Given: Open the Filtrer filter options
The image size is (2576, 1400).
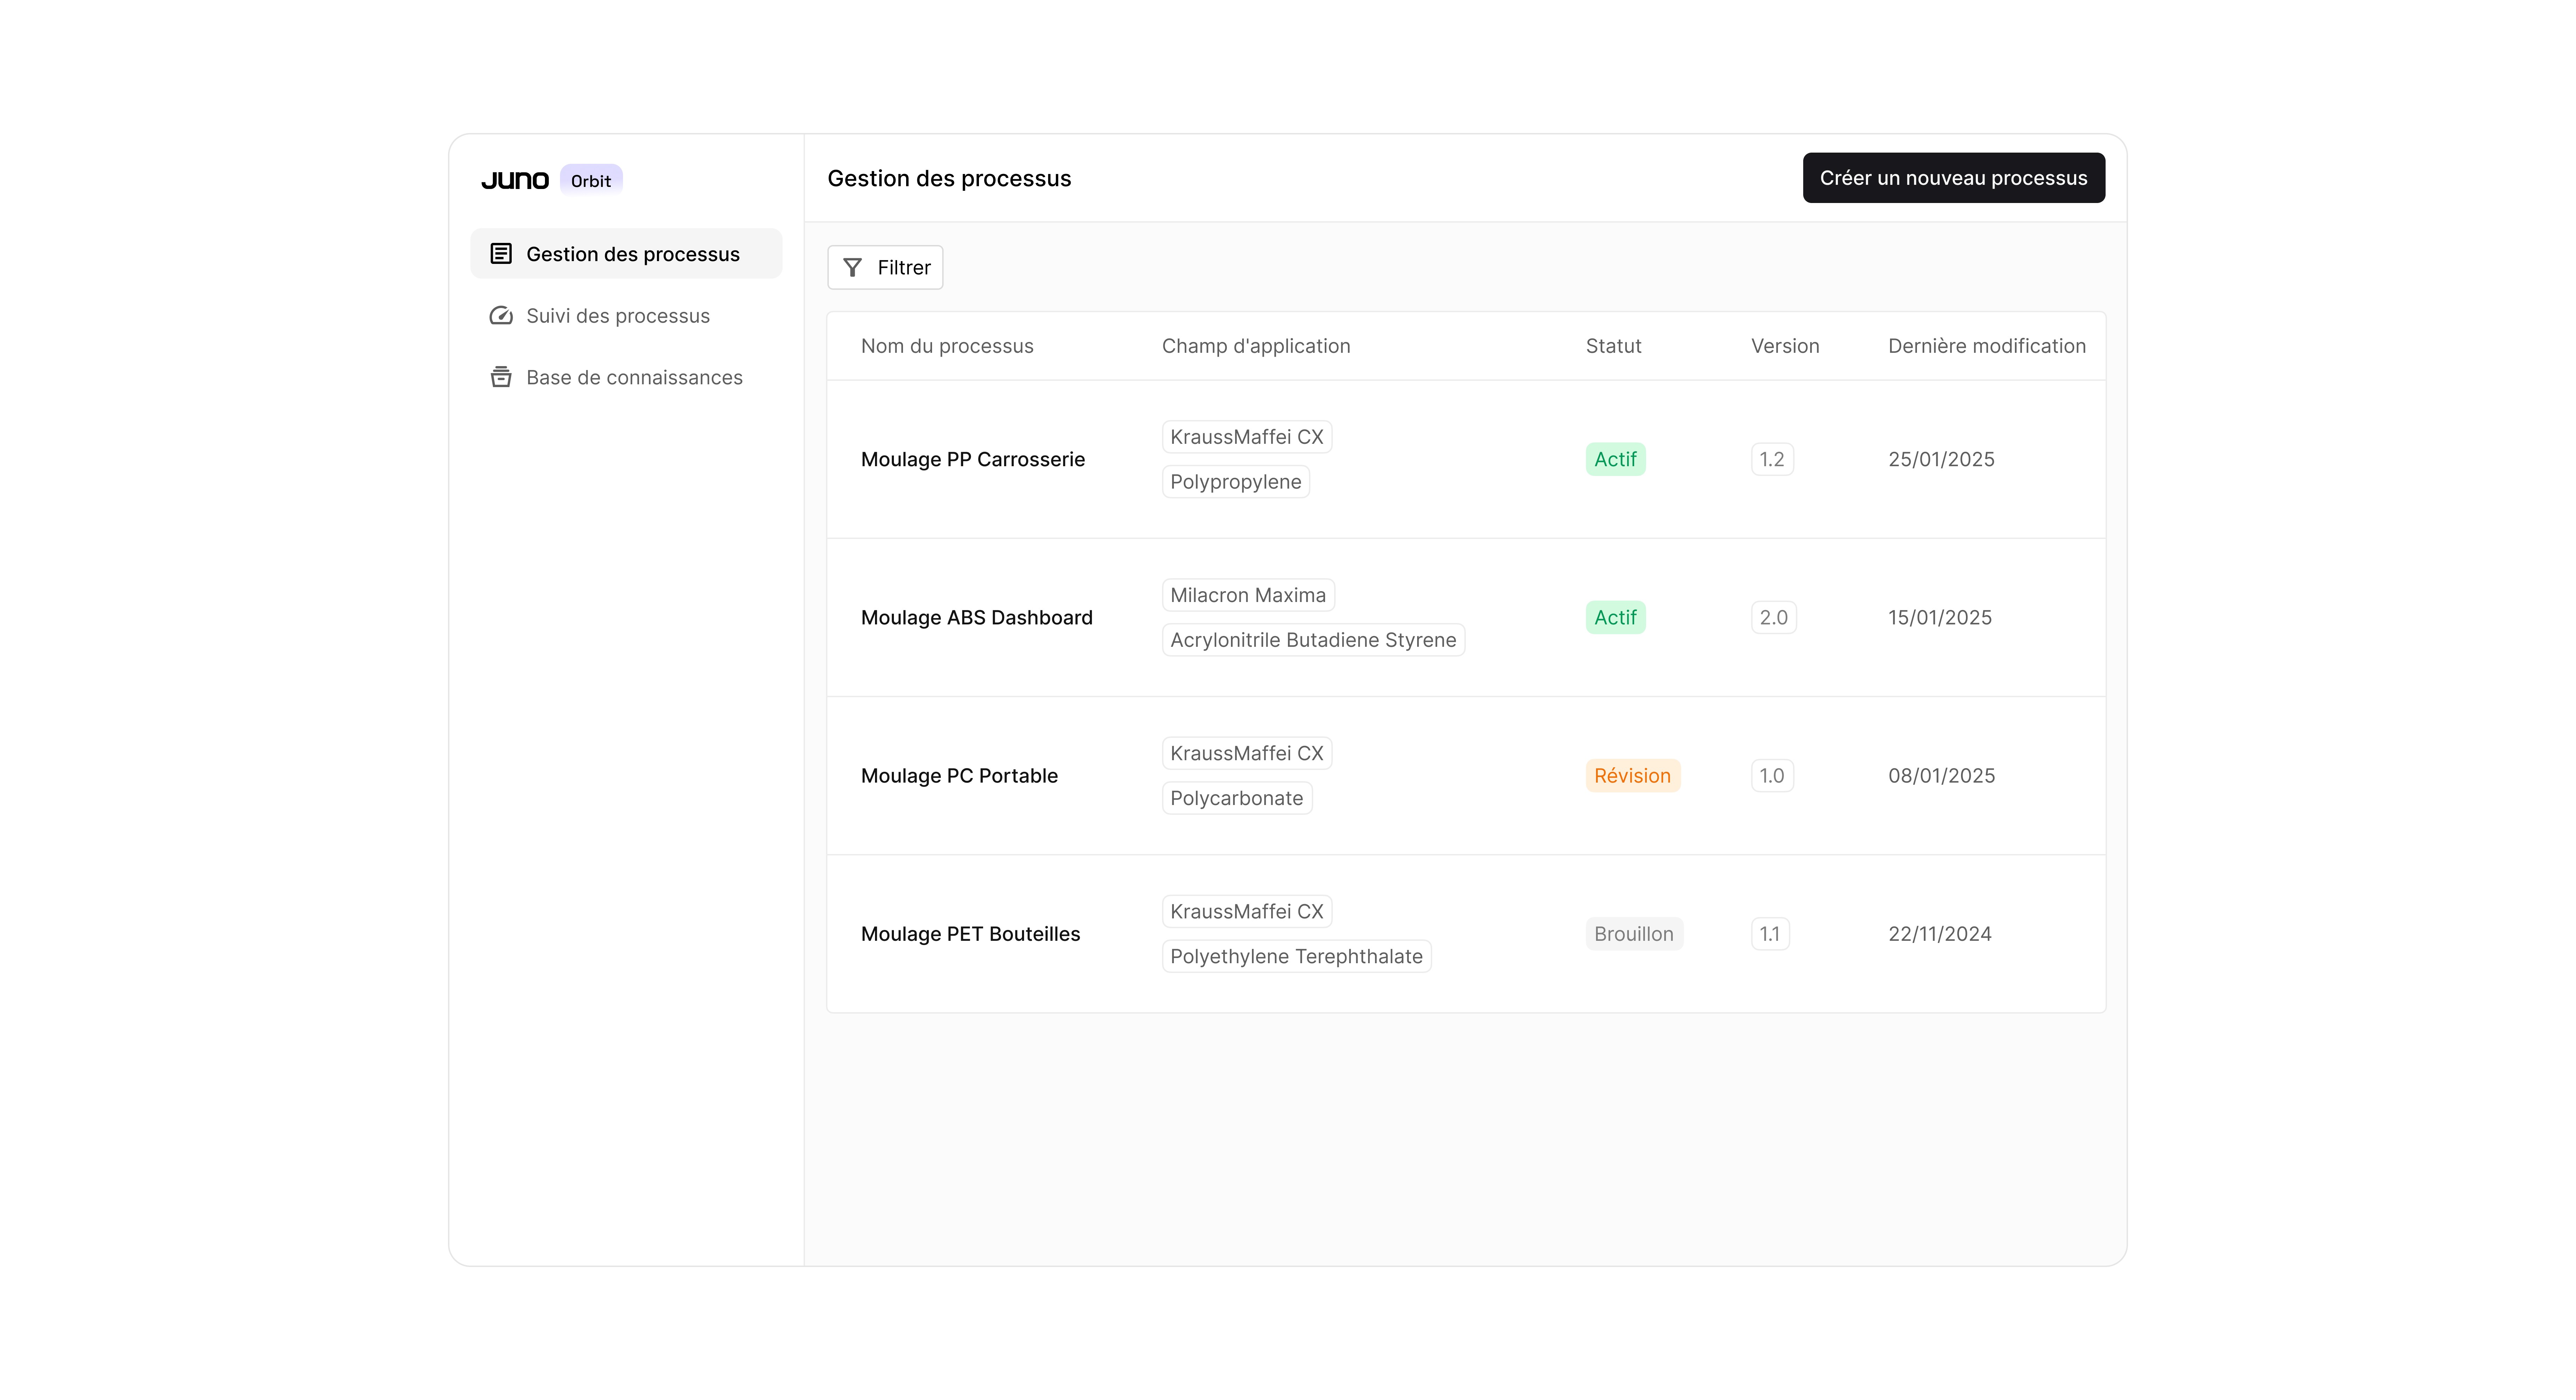Looking at the screenshot, I should [x=885, y=267].
